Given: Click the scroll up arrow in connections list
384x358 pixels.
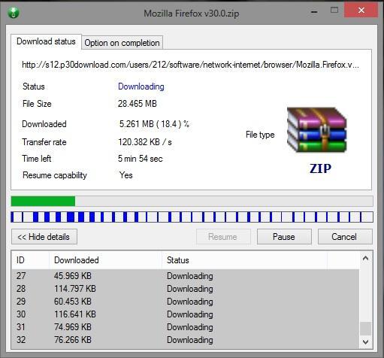Looking at the screenshot, I should pos(365,258).
